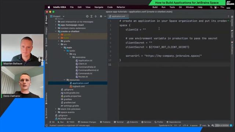
Task: Click the UTF-8 encoding widget
Action: click(185, 125)
